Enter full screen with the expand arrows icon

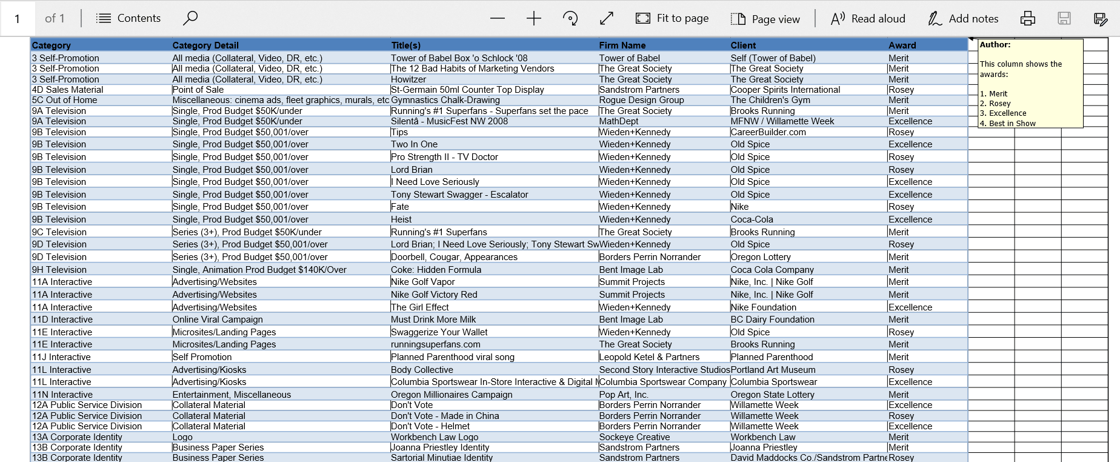click(607, 18)
